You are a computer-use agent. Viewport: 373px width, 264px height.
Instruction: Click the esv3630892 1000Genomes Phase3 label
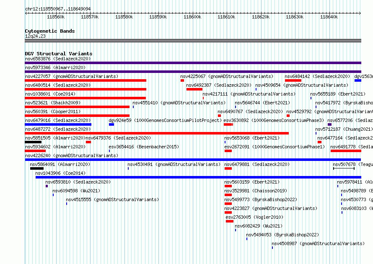point(274,120)
